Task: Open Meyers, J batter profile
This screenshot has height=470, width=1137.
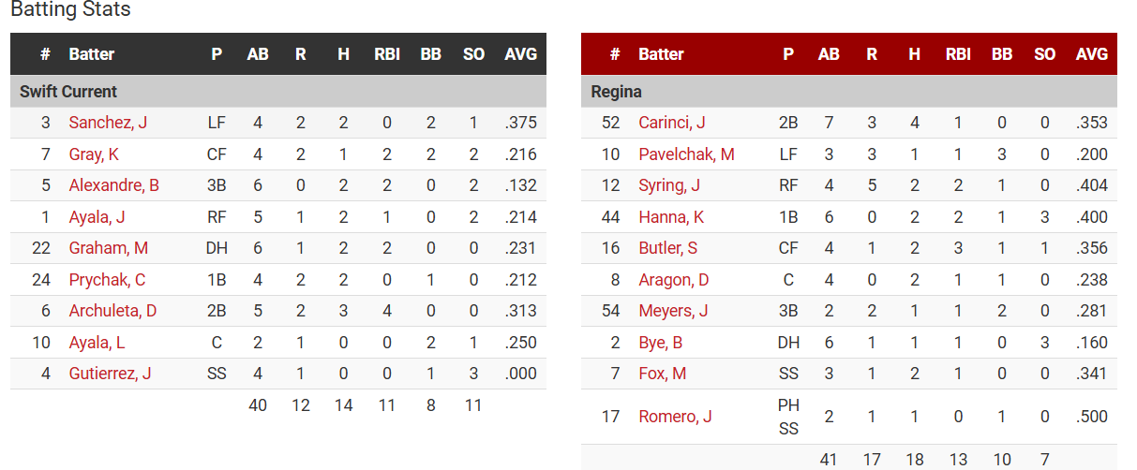Action: (673, 311)
